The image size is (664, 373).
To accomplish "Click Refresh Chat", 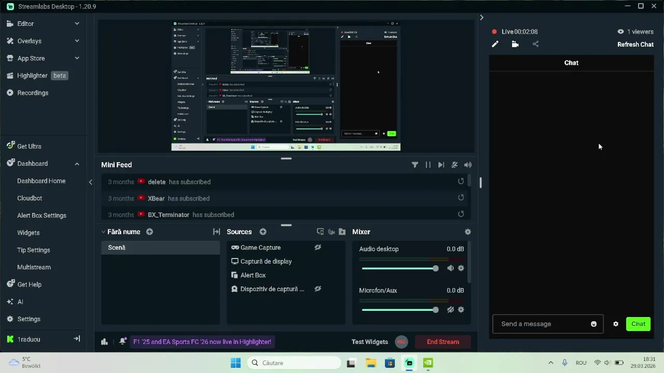I will 635,45.
